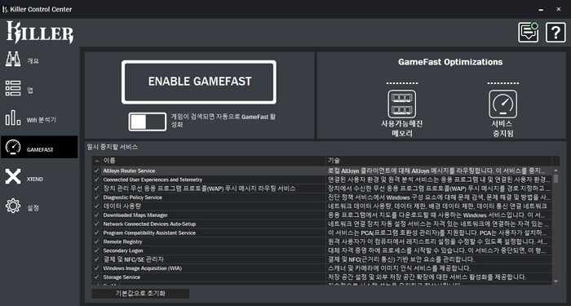The height and width of the screenshot is (306, 571).
Task: Open the 설정 gear icon
Action: point(13,206)
